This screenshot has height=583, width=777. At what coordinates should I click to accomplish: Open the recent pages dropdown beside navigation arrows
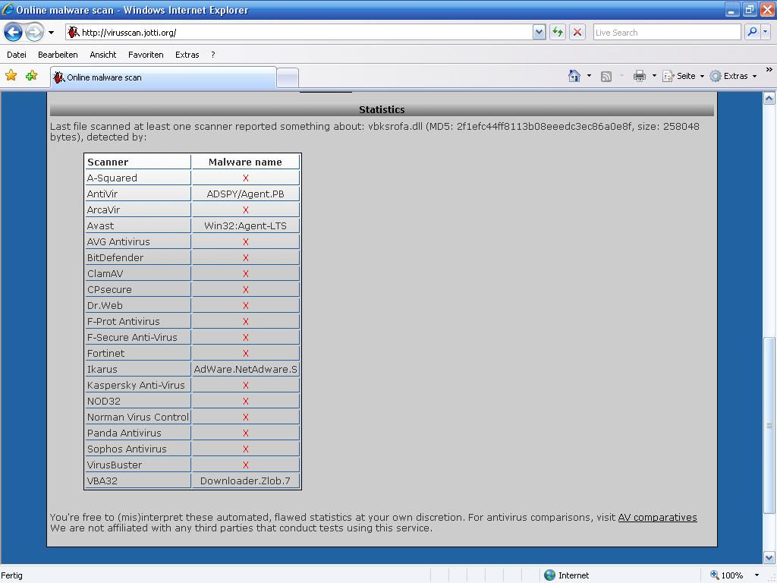[51, 33]
